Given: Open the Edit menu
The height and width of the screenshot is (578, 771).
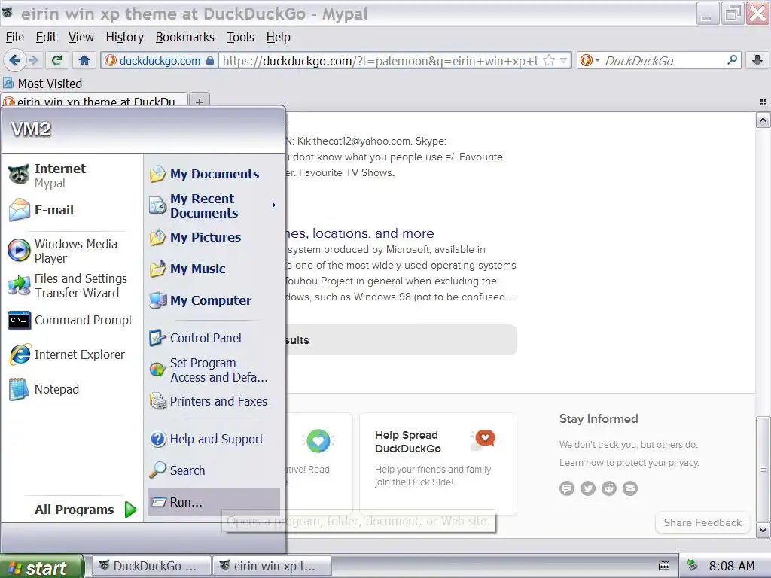Looking at the screenshot, I should (46, 37).
